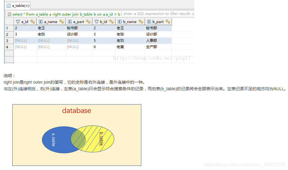Click the NULL a_part cell in row 3
This screenshot has height=170, width=288.
point(79,41)
